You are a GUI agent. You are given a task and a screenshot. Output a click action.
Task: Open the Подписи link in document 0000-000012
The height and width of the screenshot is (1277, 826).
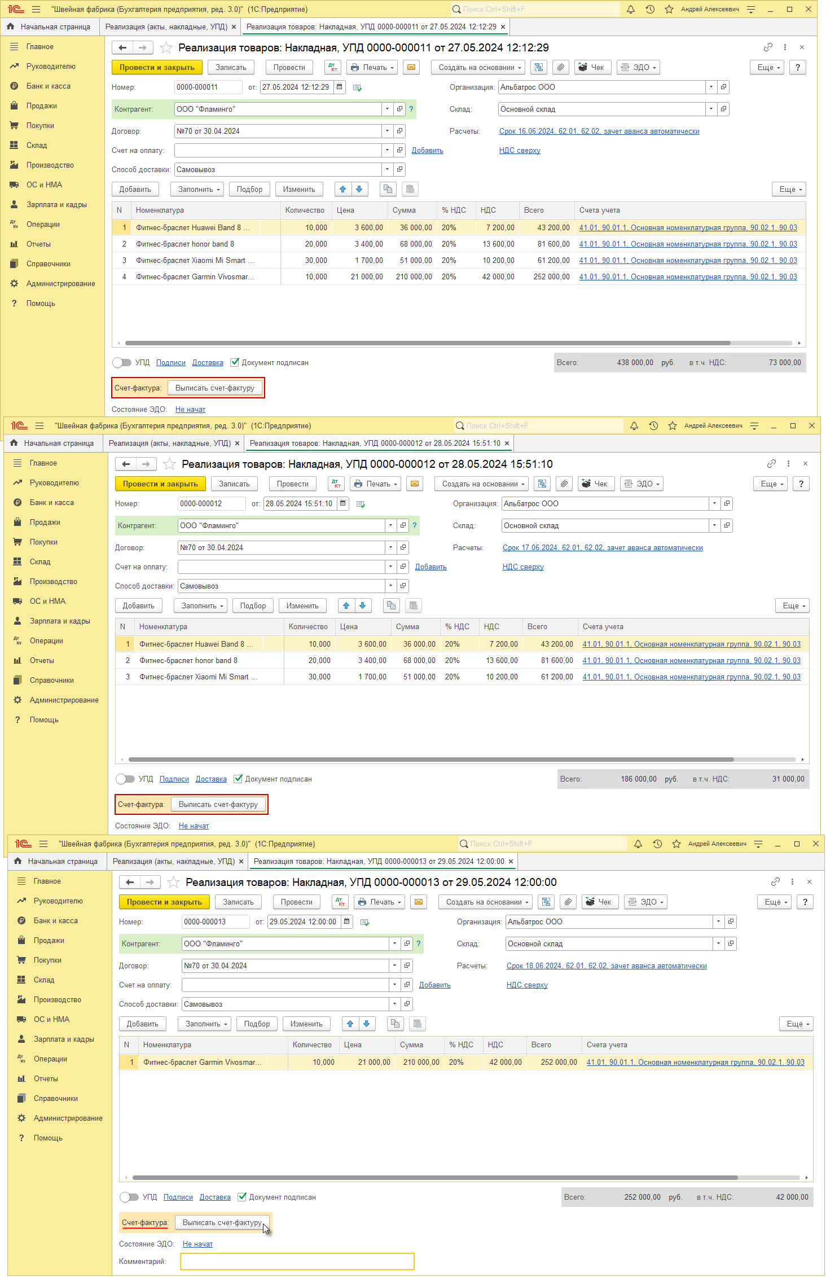click(174, 779)
